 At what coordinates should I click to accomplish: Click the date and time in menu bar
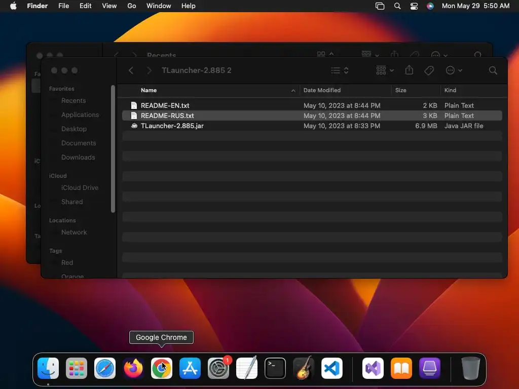475,6
